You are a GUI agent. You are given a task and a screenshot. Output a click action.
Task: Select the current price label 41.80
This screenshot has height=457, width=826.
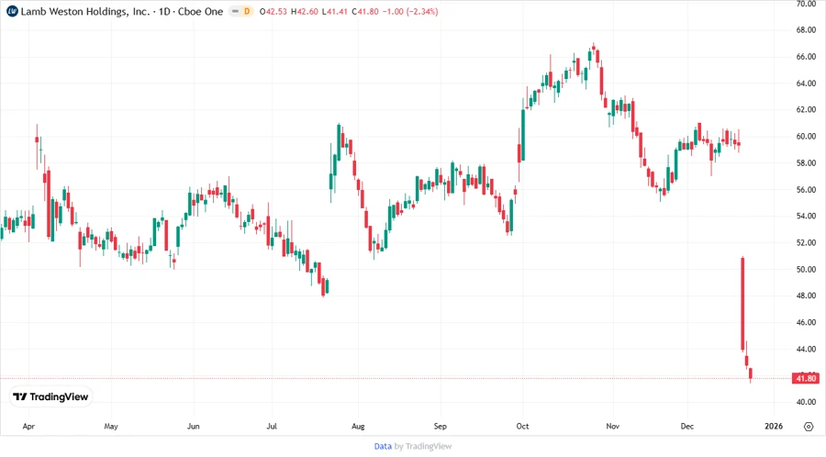tap(806, 378)
